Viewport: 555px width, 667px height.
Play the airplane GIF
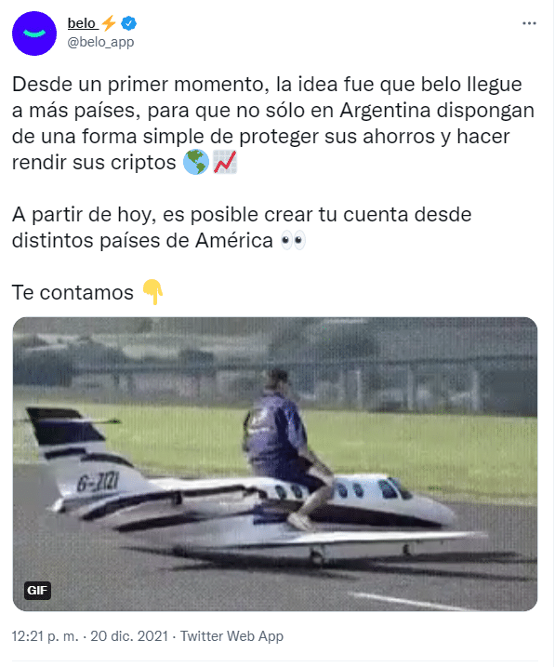(275, 464)
